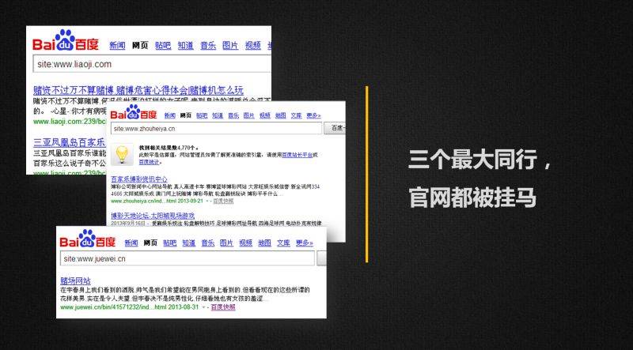Expand 更多» in the juewei.cn window
This screenshot has height=350, width=633.
305,243
